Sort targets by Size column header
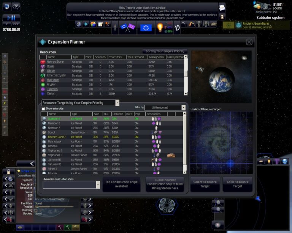292x233 pixels. pos(98,114)
